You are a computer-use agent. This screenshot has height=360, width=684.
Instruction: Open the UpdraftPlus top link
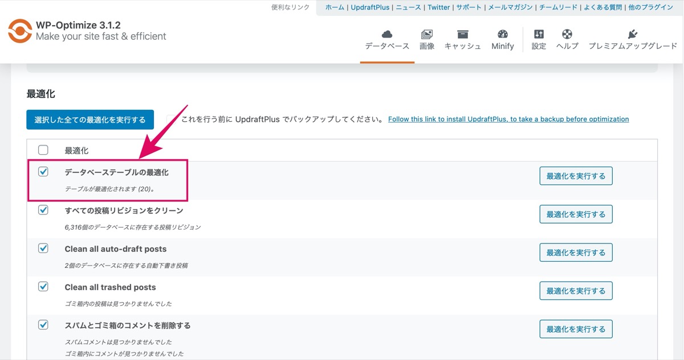(370, 7)
